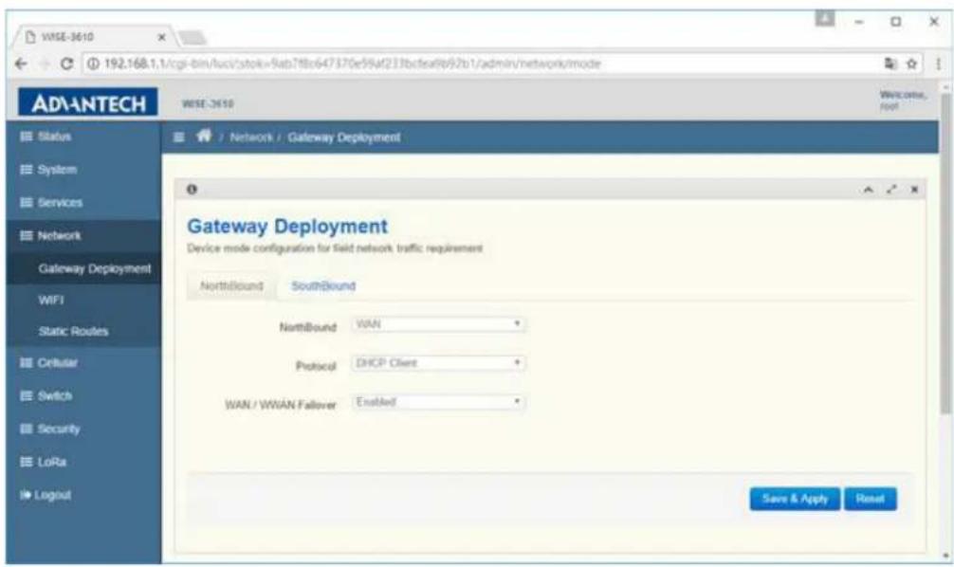Click the Gateway Deployment breadcrumb
Viewport: 954px width, 567px height.
pos(343,137)
